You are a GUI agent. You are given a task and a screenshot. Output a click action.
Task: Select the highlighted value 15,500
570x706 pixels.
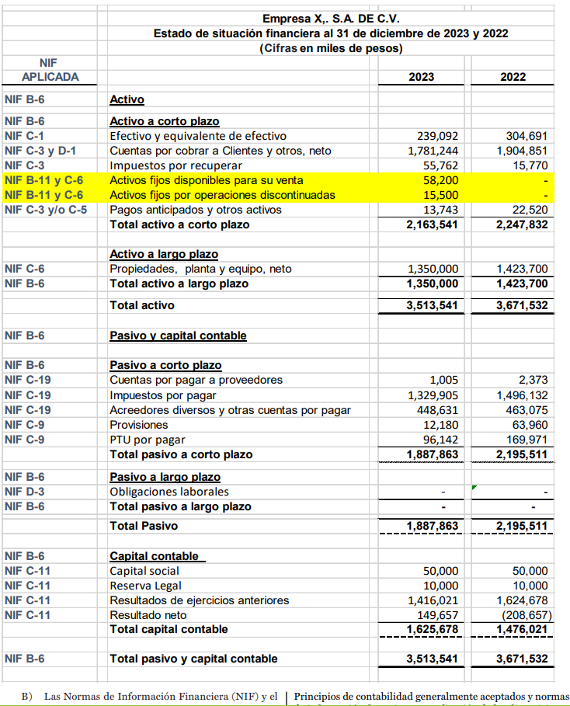pyautogui.click(x=440, y=195)
